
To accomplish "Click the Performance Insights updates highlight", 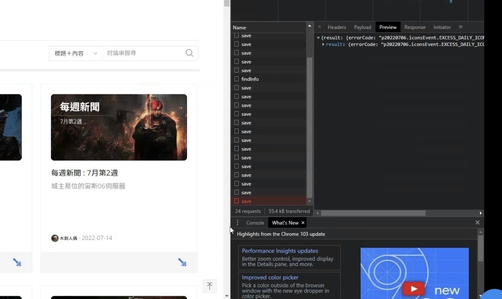I will tap(280, 251).
